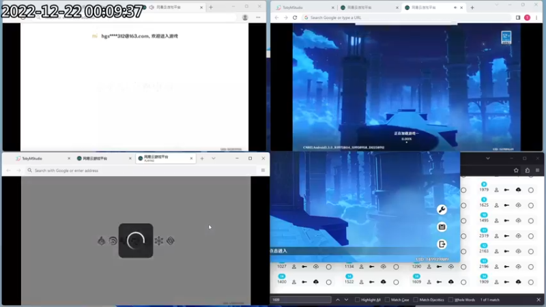This screenshot has width=546, height=307.
Task: Open a new tab in the Chrome window
Action: point(472,8)
